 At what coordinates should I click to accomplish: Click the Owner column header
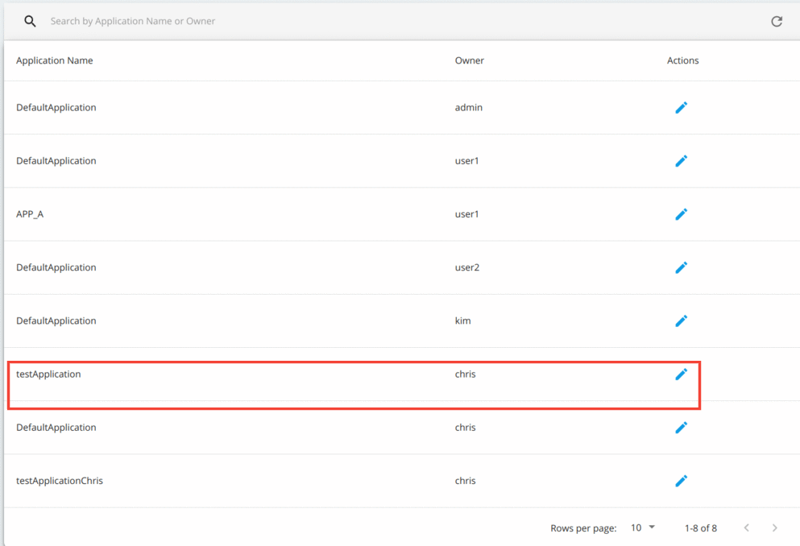pyautogui.click(x=469, y=60)
